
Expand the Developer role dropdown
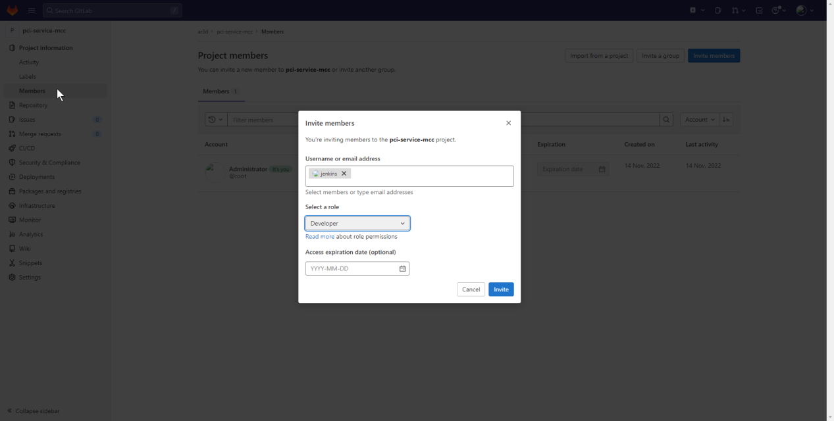pyautogui.click(x=357, y=224)
